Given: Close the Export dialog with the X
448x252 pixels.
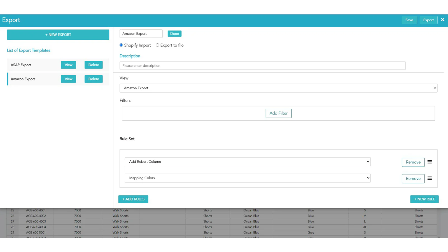Looking at the screenshot, I should point(442,20).
